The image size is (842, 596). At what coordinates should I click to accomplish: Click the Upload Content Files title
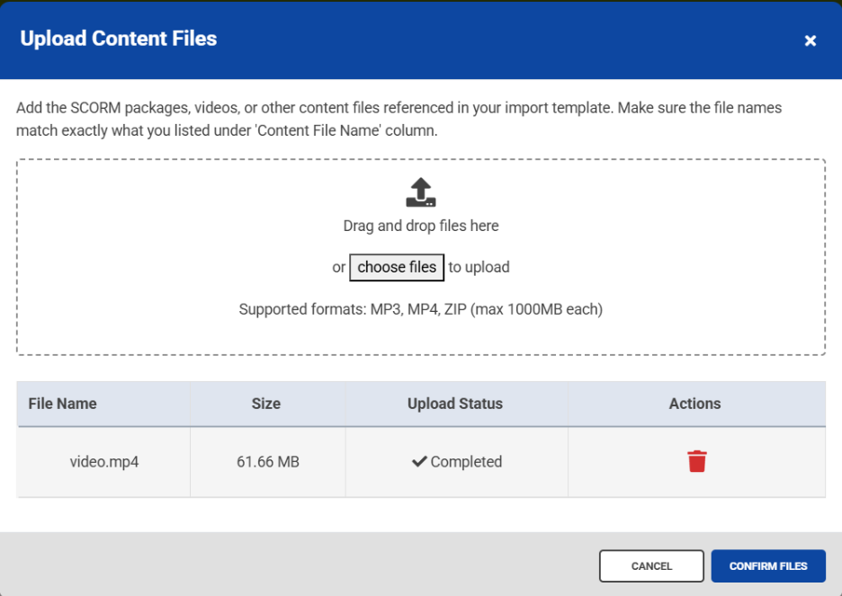[119, 39]
